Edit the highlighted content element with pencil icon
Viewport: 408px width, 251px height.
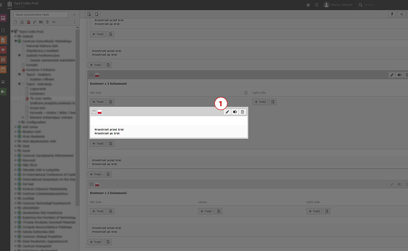click(x=227, y=112)
